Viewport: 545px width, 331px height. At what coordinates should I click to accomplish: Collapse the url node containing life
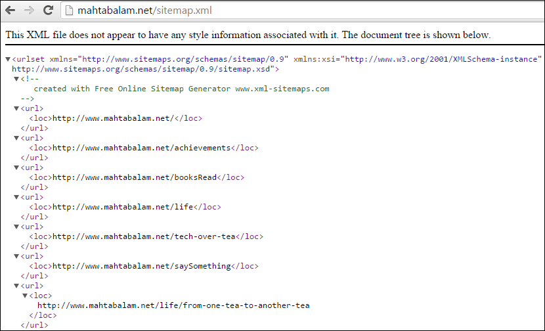tap(16, 197)
